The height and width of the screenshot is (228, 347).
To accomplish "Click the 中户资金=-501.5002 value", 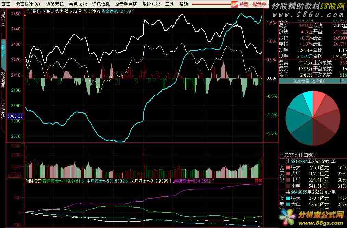I will pyautogui.click(x=105, y=181).
